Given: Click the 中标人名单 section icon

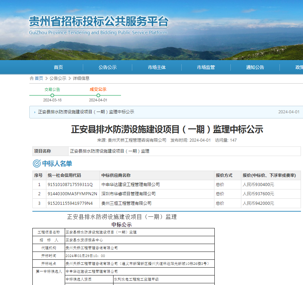Looking at the screenshot, I should [x=36, y=164].
